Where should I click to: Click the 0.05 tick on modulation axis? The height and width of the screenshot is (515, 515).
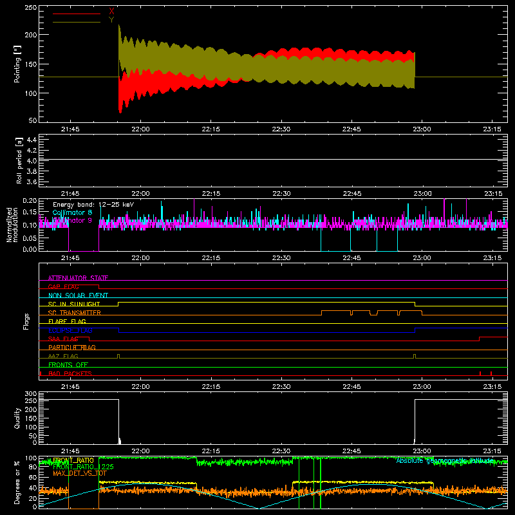(30, 238)
